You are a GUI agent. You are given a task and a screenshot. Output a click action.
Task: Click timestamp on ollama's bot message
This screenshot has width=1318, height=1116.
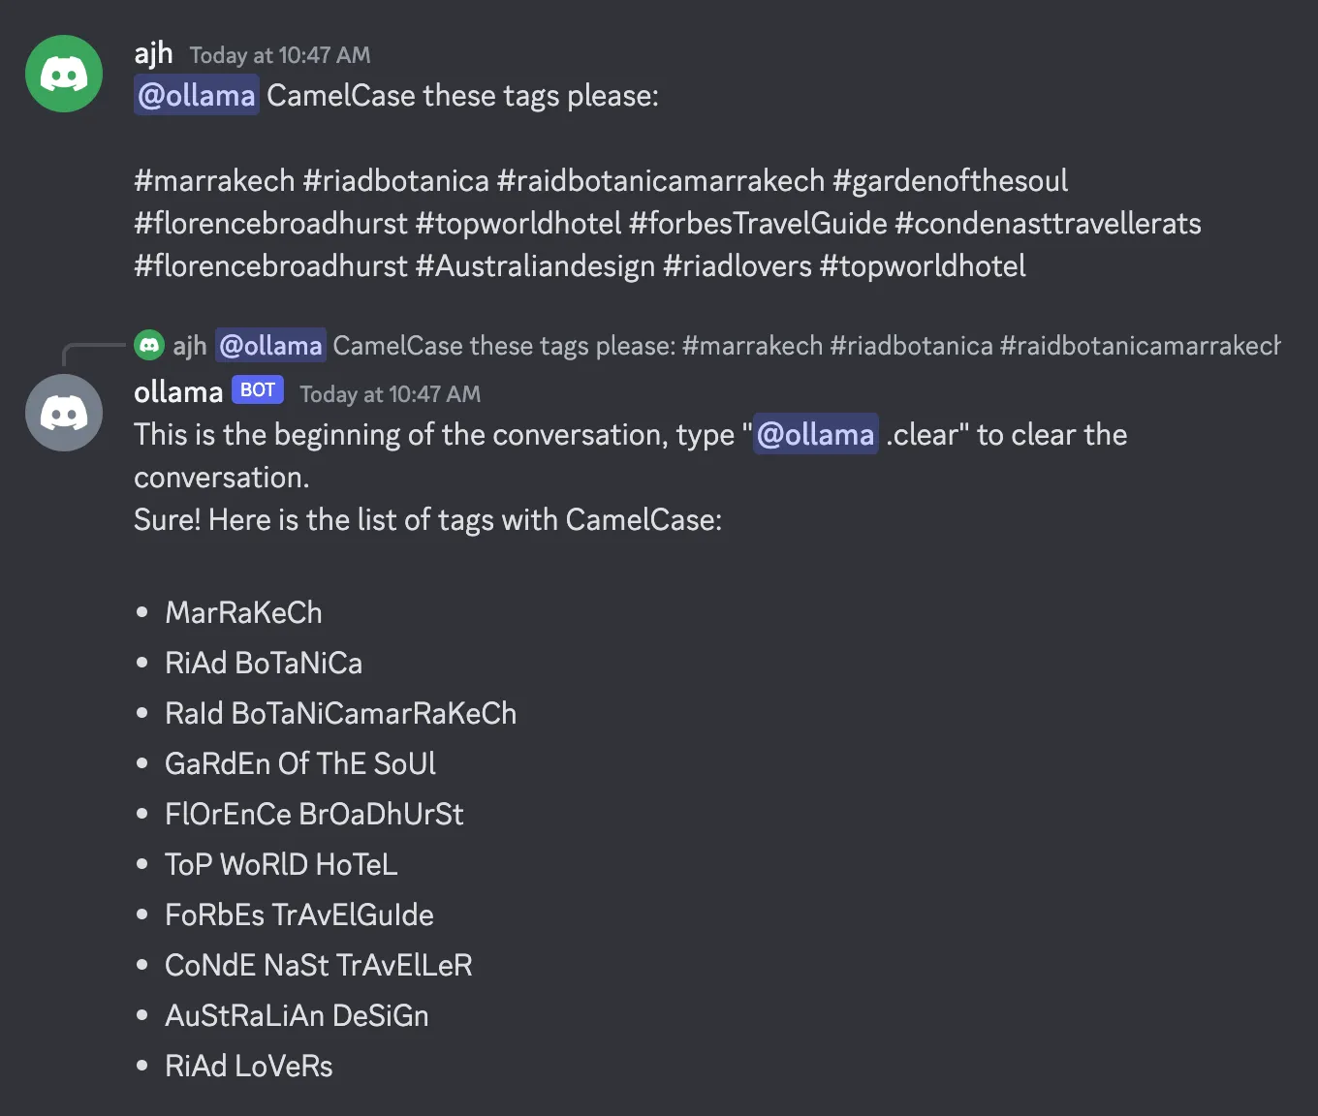coord(390,394)
